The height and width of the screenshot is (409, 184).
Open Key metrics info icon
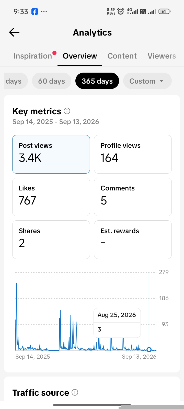[x=67, y=111]
